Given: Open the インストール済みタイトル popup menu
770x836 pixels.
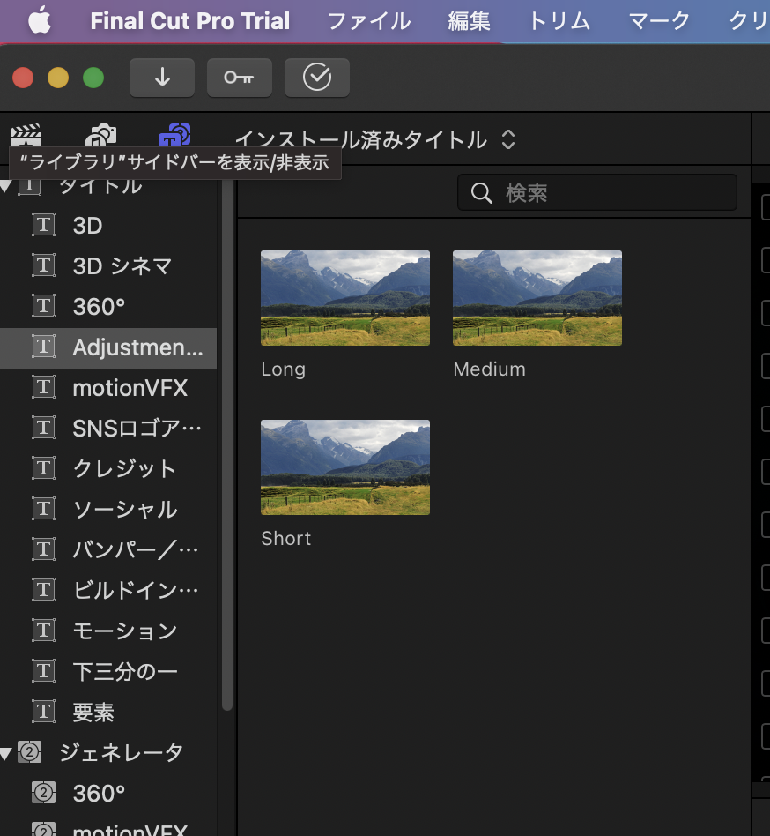Looking at the screenshot, I should (375, 139).
